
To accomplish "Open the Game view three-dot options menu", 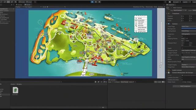I will 164,5.
